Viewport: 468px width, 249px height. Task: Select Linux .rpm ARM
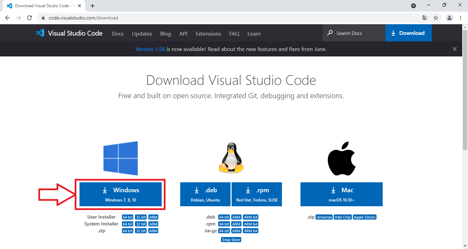tap(236, 224)
